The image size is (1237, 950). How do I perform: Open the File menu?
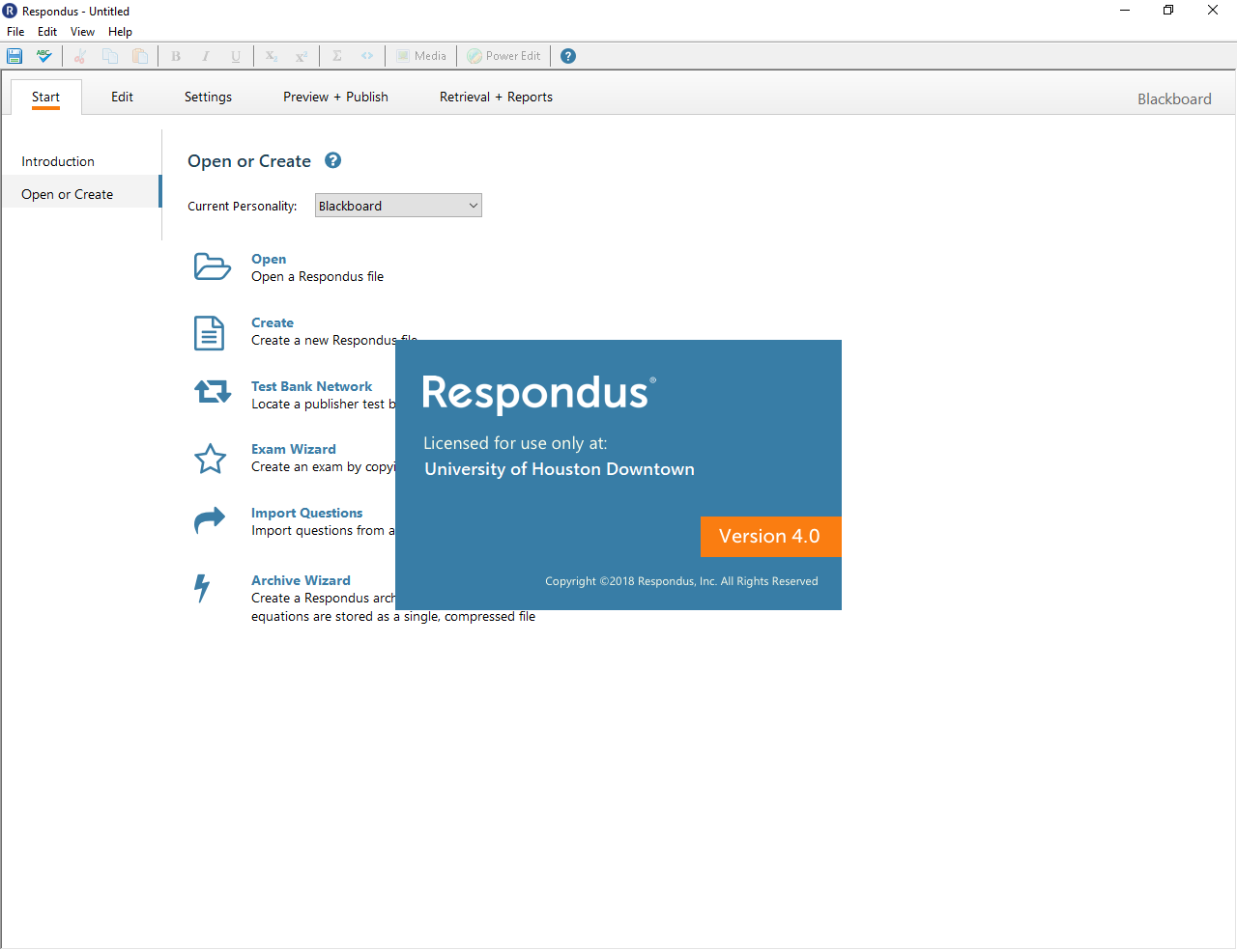(15, 32)
